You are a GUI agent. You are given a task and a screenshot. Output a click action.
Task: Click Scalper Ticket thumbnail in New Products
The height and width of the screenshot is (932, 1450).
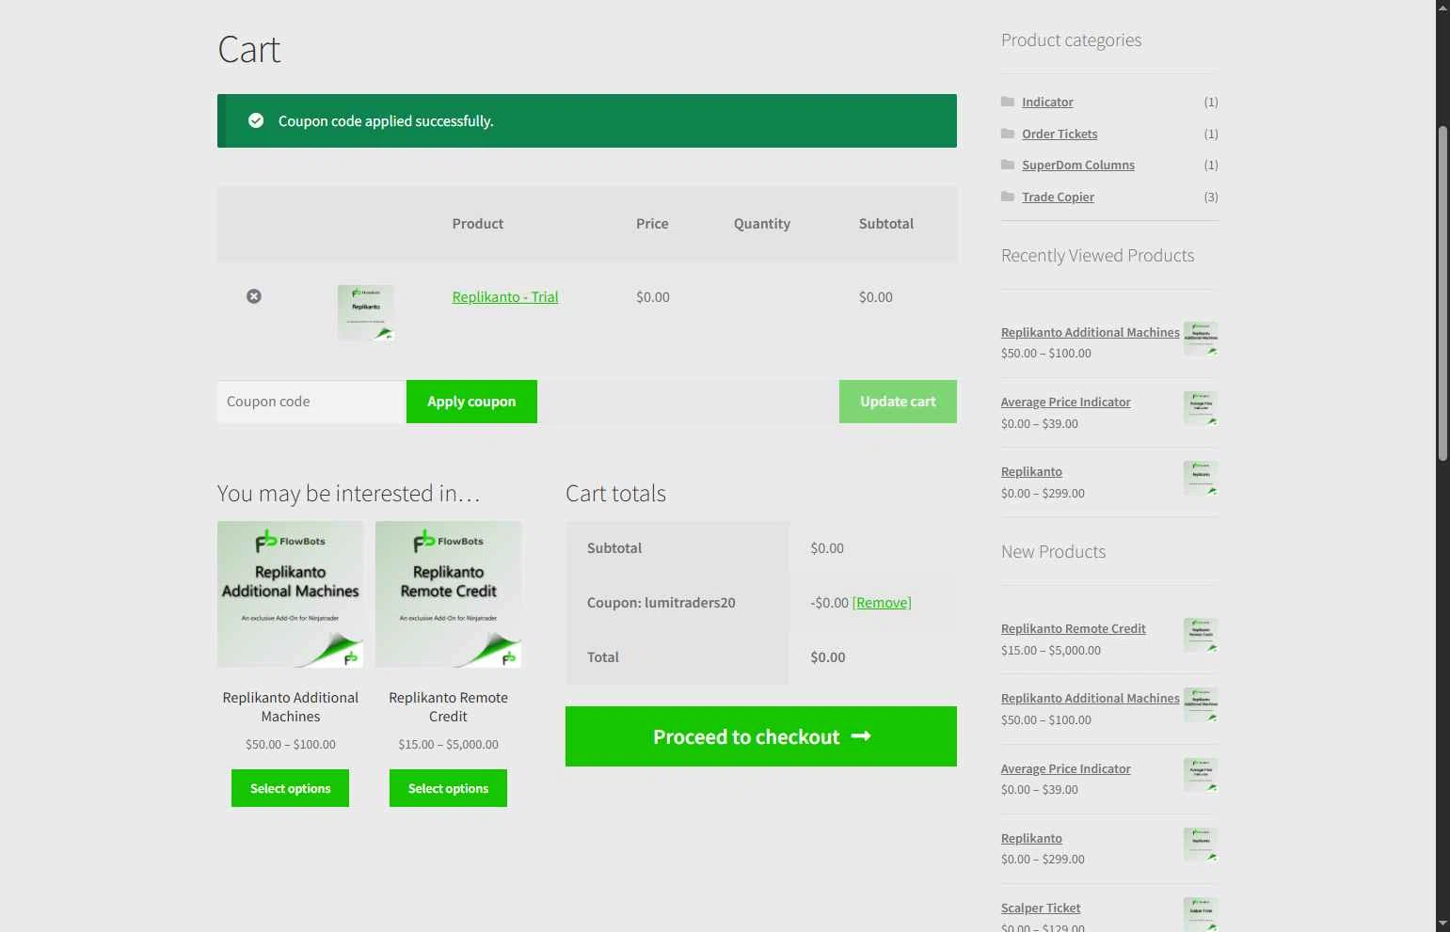point(1201,914)
